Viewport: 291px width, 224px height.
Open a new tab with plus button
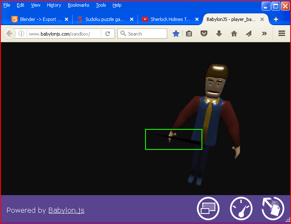click(276, 19)
